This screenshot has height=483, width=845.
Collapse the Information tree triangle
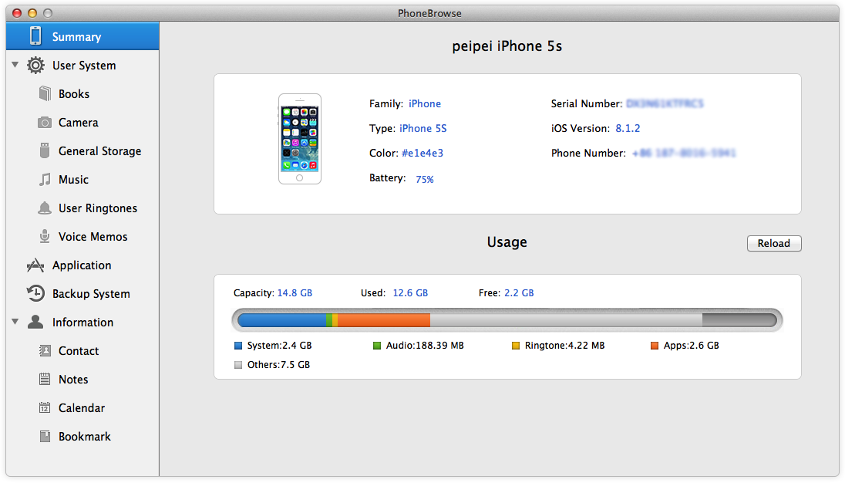(x=15, y=322)
